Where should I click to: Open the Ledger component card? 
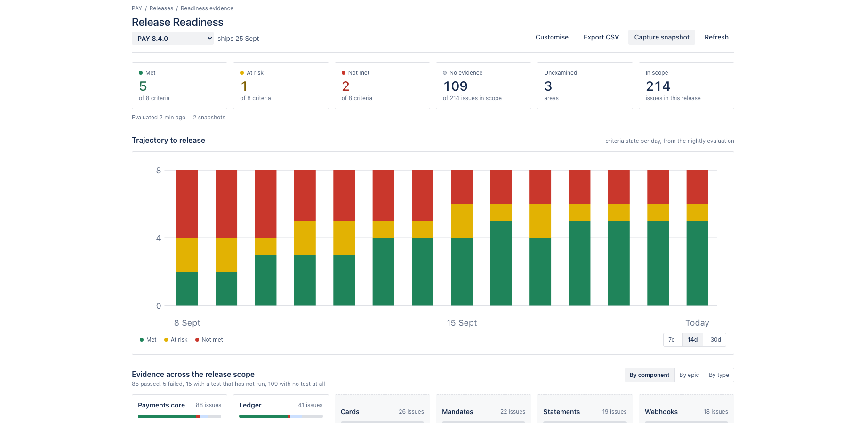click(x=281, y=409)
